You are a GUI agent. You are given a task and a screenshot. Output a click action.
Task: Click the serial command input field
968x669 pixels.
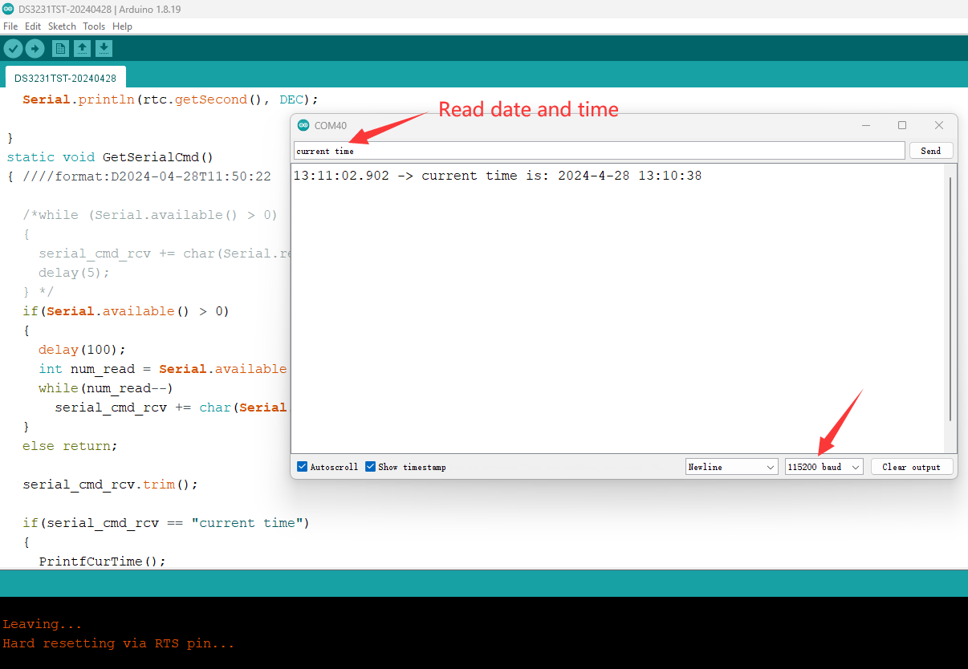pos(599,151)
